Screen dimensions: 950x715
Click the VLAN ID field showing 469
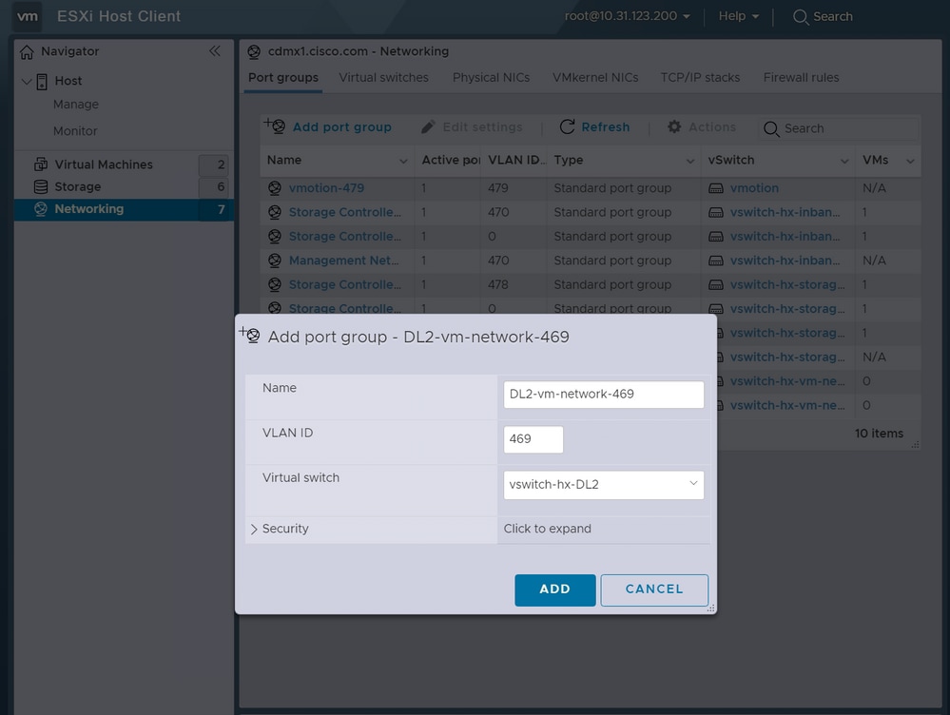pos(533,439)
